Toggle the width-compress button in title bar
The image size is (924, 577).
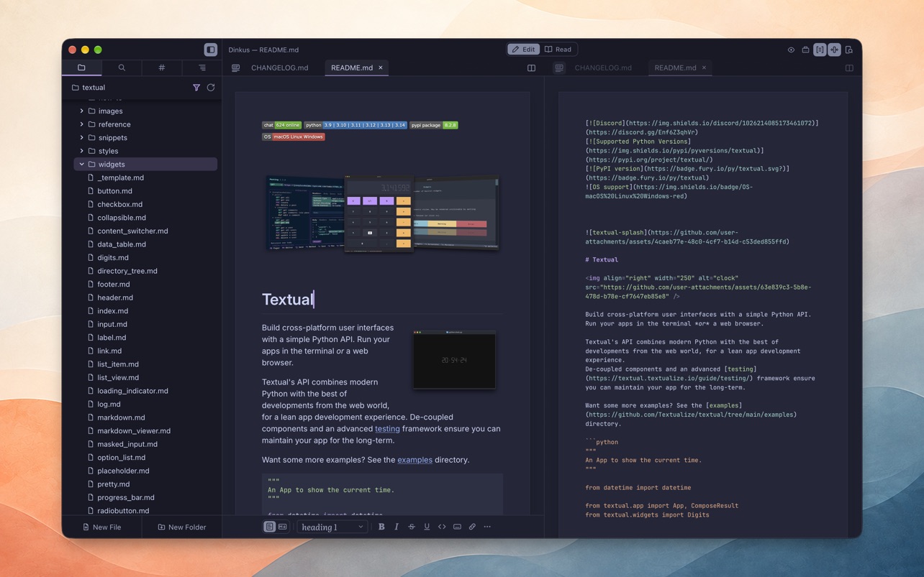834,50
